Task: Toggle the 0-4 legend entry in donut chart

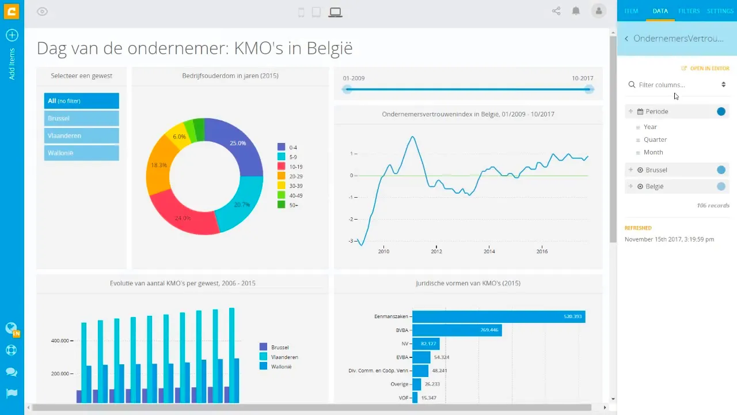Action: point(287,148)
